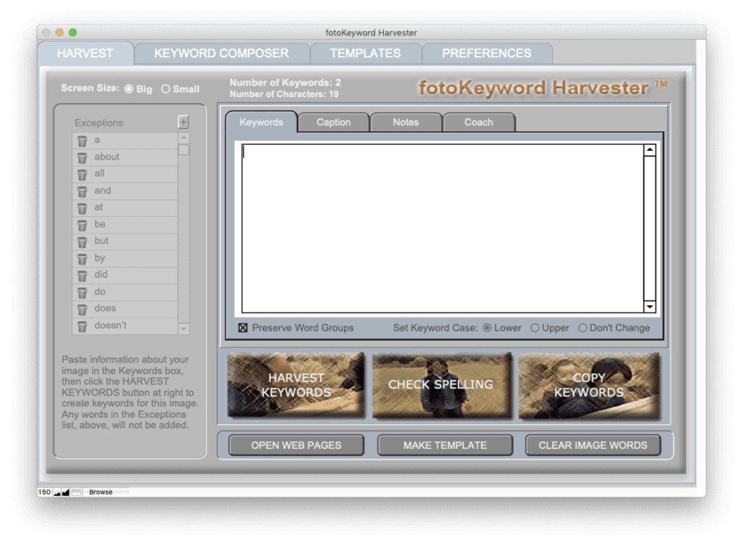Click the exception word 'but'
This screenshot has width=743, height=546.
(102, 241)
